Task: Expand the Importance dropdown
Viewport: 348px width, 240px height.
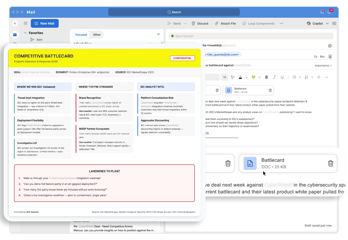Action: click(323, 66)
